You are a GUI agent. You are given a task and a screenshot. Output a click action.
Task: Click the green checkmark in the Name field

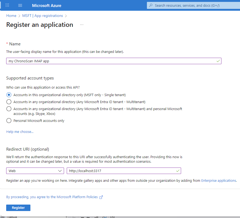218,61
